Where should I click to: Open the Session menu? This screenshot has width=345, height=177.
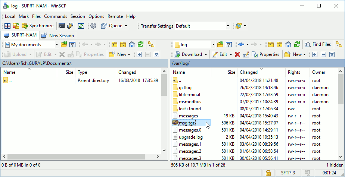[78, 16]
